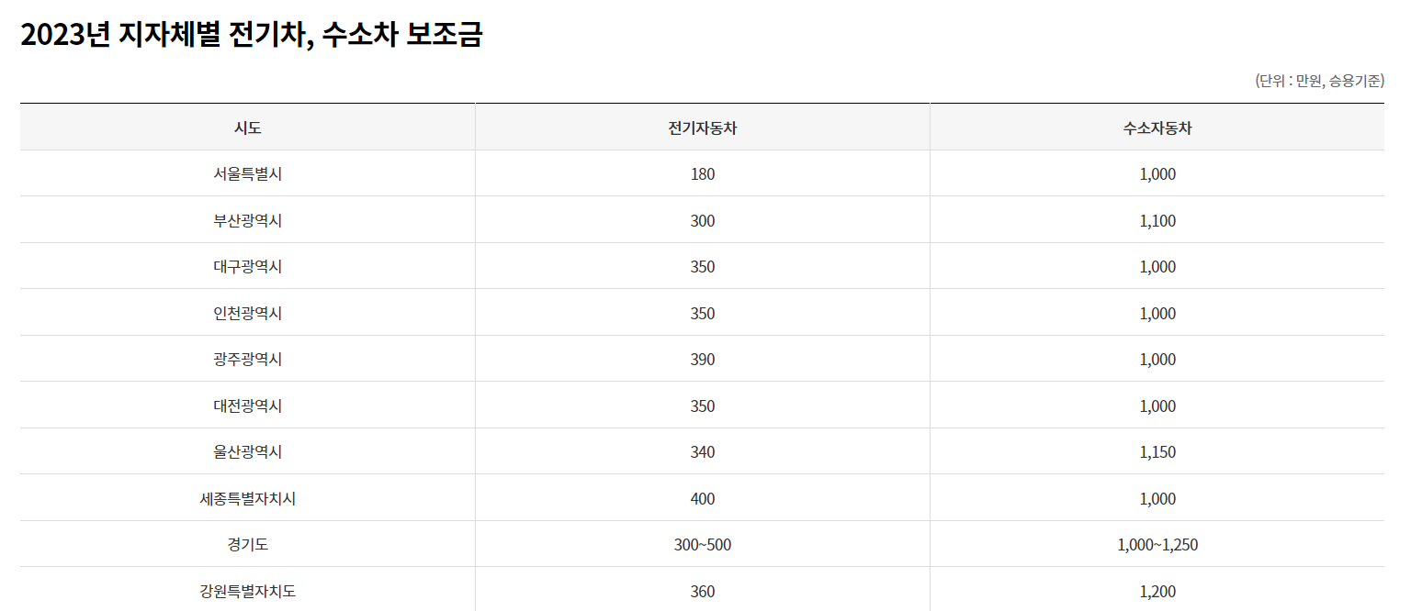Click the 세종특별자치시 cell
Screen dimensions: 1411x611
coord(248,499)
